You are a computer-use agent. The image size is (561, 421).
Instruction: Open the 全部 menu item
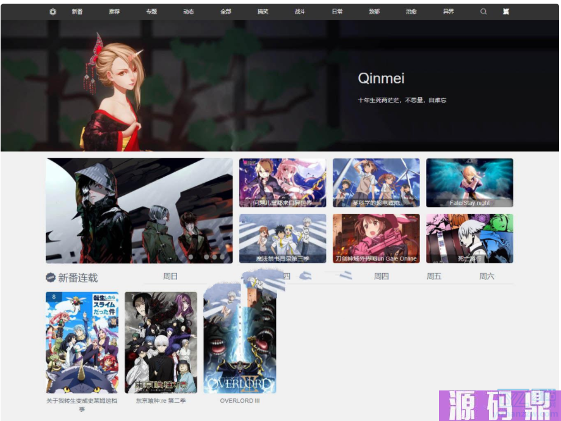(226, 12)
